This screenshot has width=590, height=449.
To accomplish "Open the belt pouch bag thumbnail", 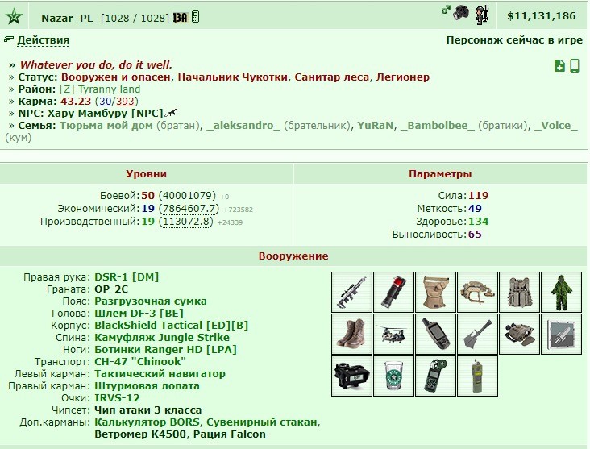I will click(x=436, y=292).
